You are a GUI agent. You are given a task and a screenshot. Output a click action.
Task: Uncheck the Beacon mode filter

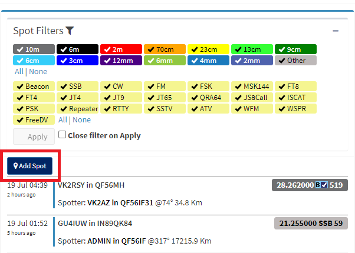click(34, 86)
